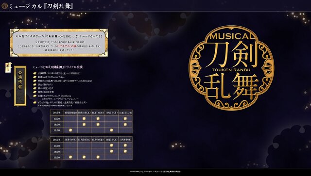Select the 11月6日(金) 19:00 performance marker

pos(98,157)
